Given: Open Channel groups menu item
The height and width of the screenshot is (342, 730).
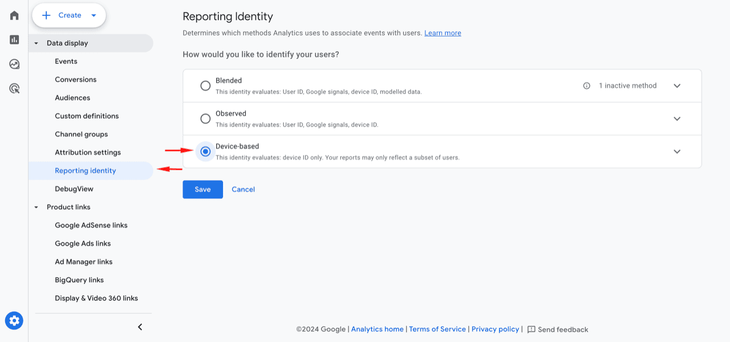Looking at the screenshot, I should [81, 135].
